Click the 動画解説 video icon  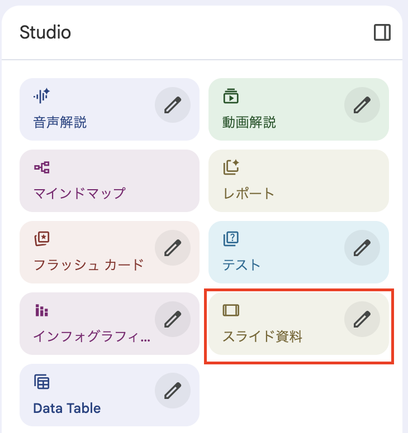click(231, 96)
